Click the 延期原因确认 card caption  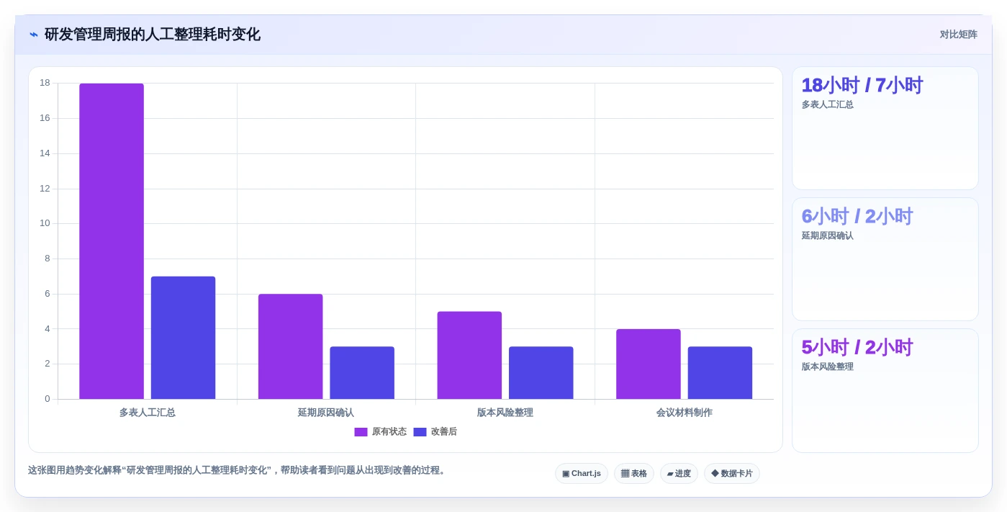pos(828,235)
